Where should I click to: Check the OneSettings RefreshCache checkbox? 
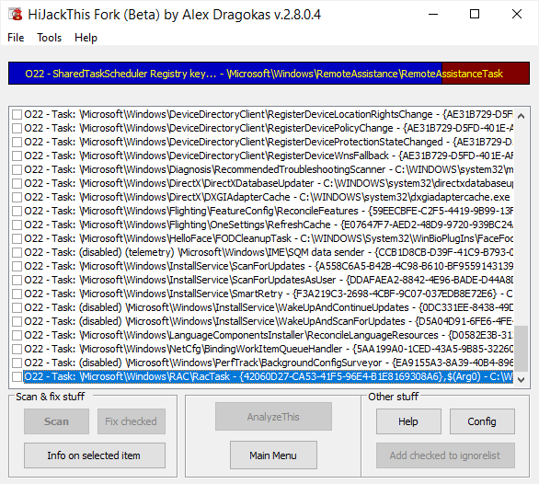17,225
